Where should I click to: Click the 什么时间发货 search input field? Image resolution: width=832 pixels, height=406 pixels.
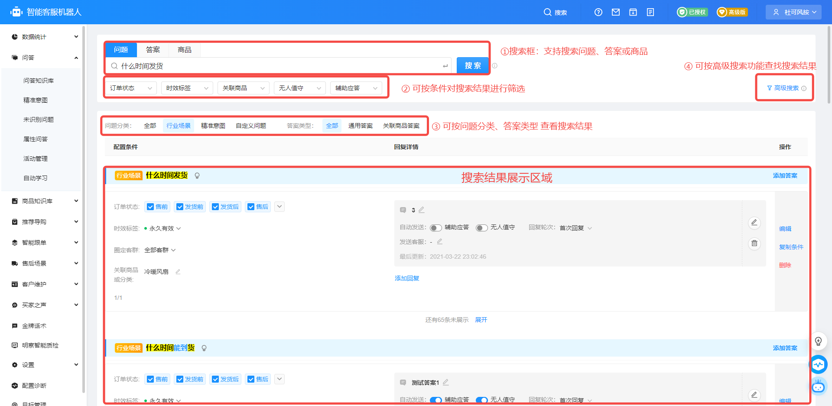point(279,66)
